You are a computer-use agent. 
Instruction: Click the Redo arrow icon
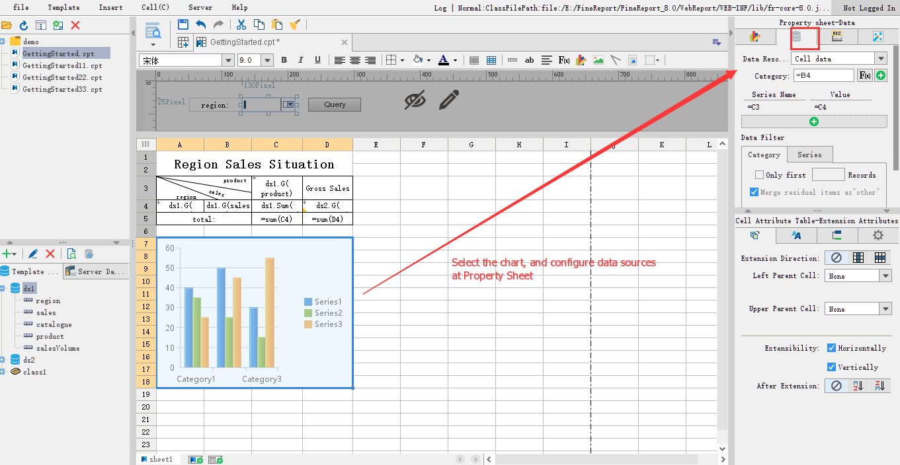click(218, 24)
